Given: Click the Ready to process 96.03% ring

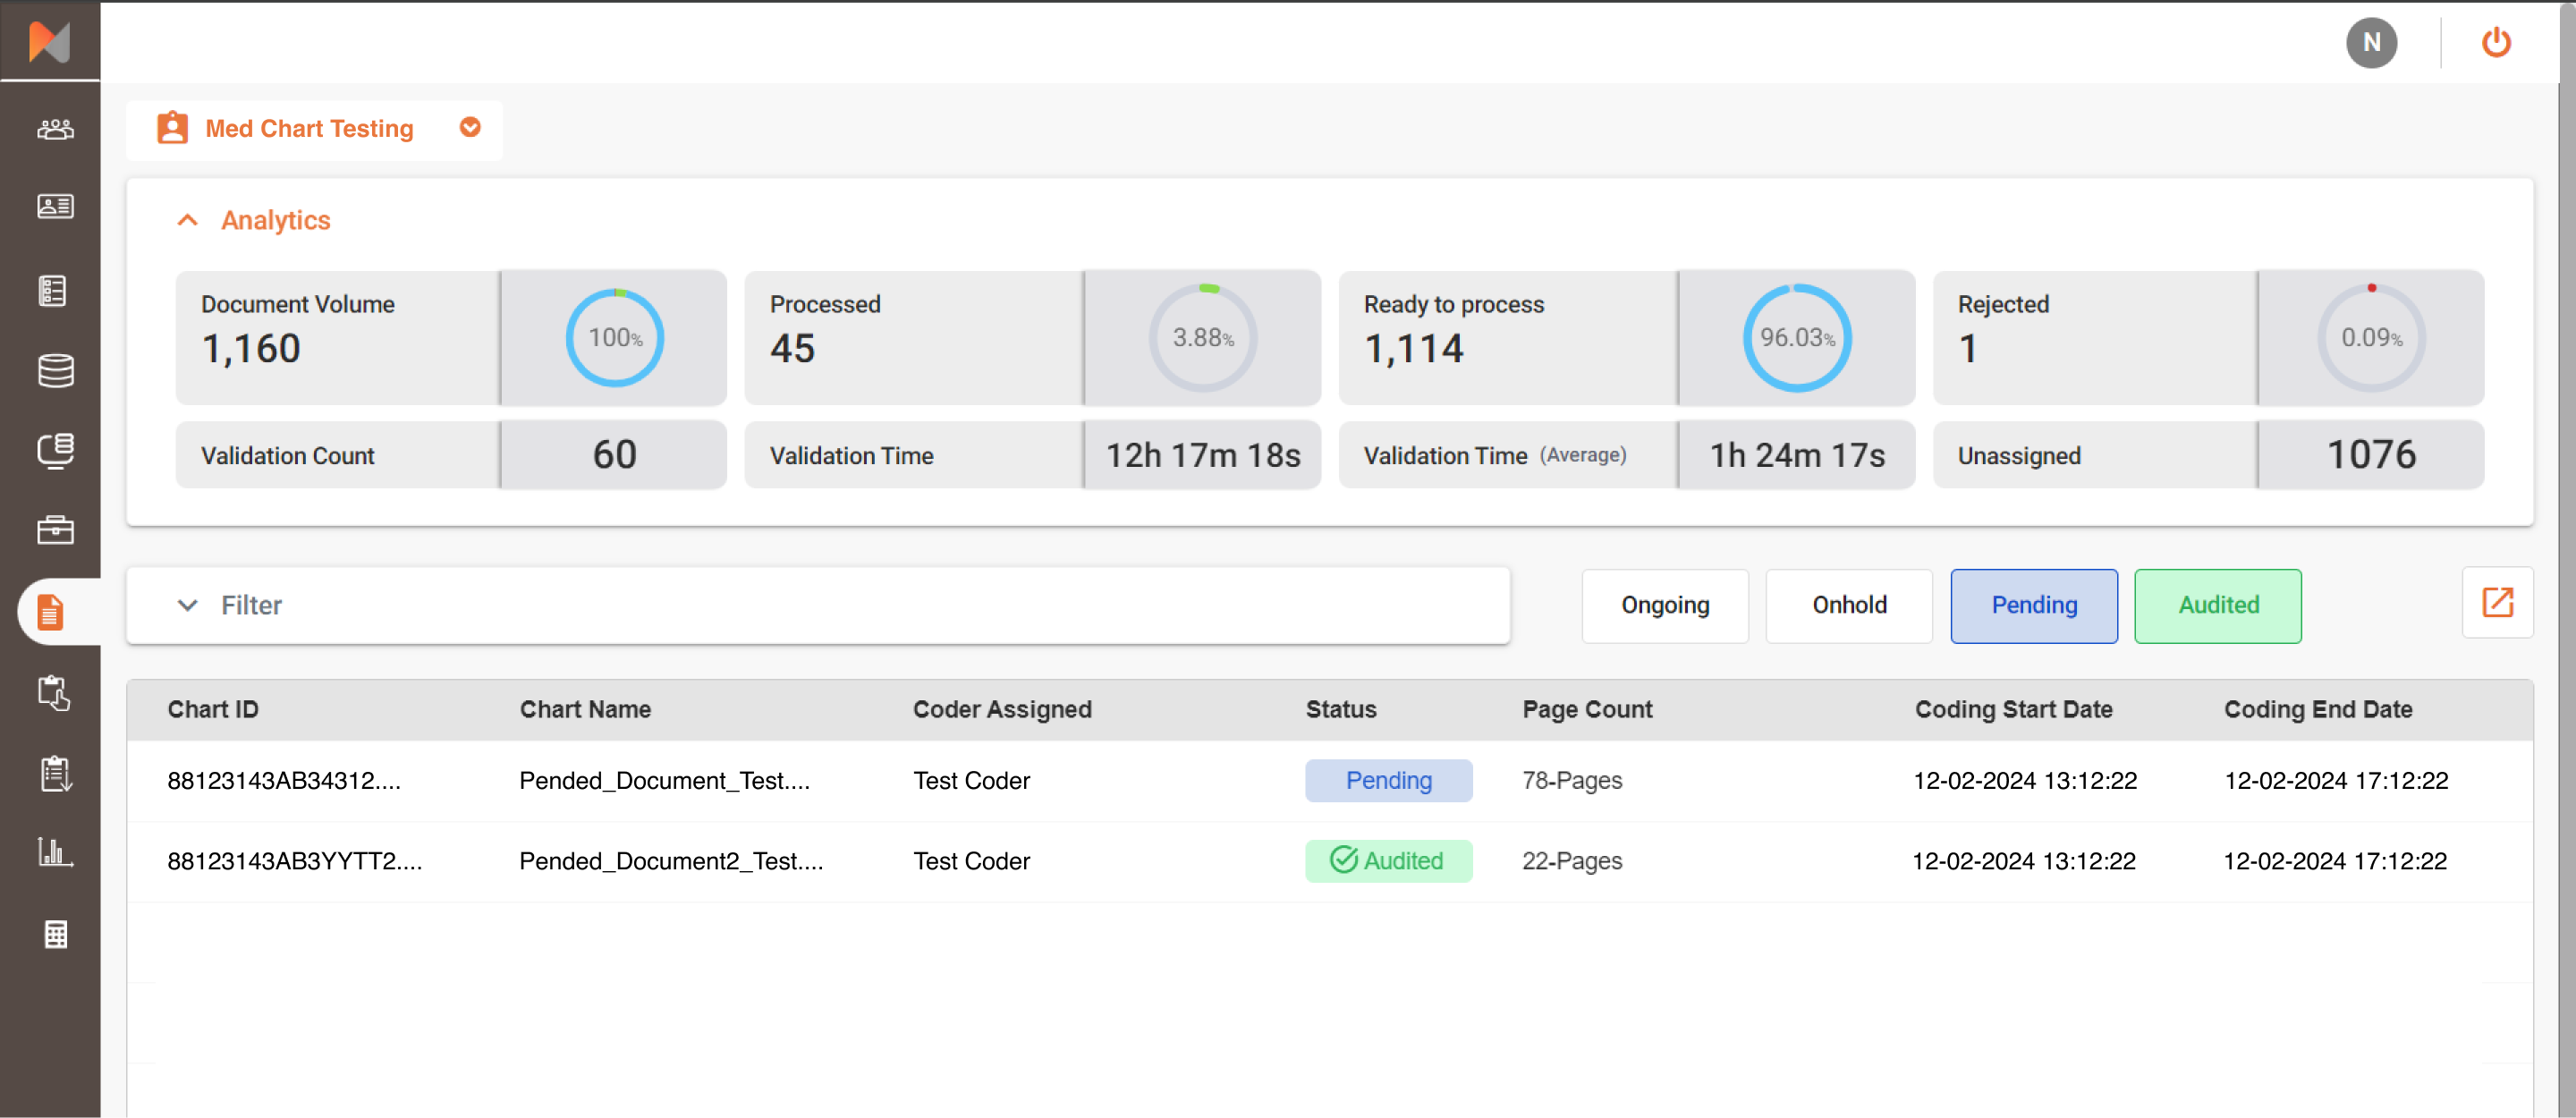Looking at the screenshot, I should (1797, 337).
